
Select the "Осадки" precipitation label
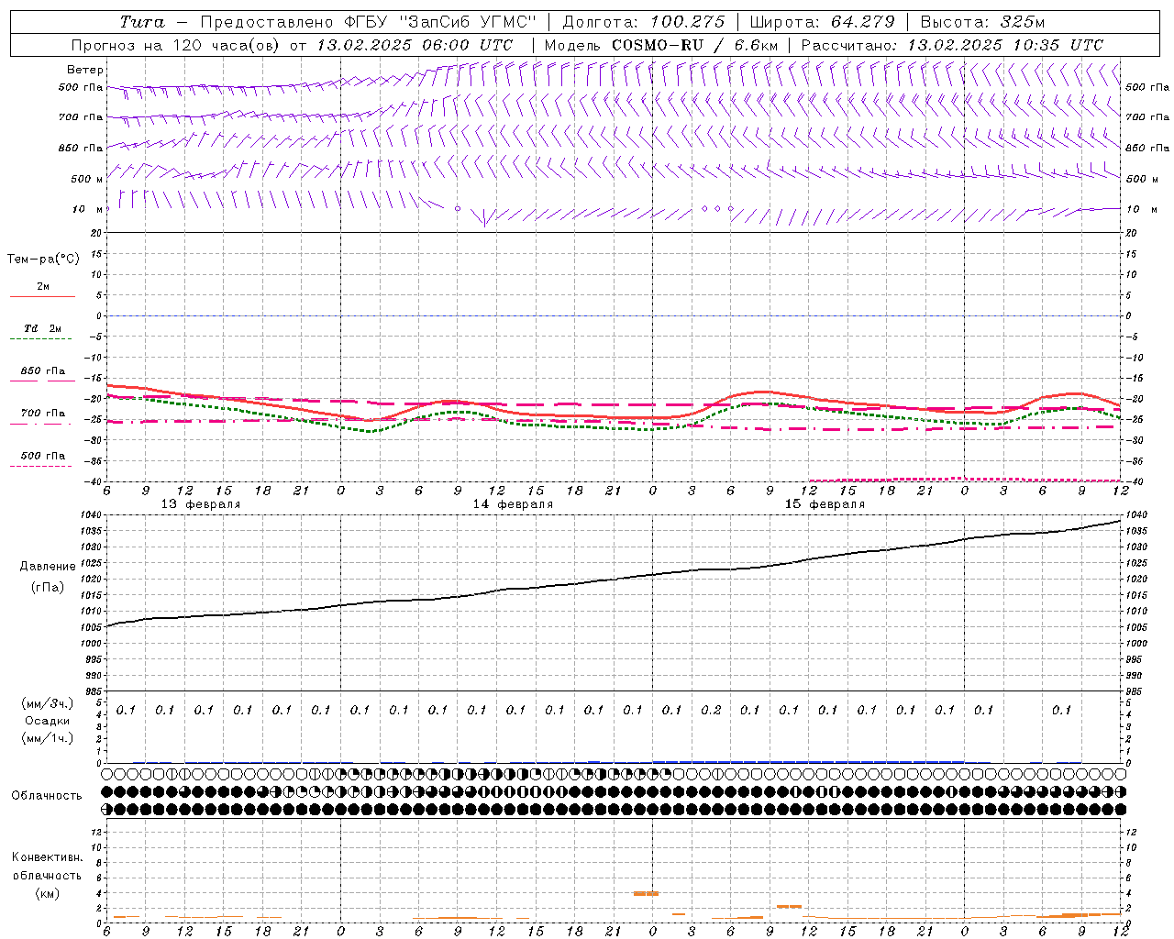[48, 721]
